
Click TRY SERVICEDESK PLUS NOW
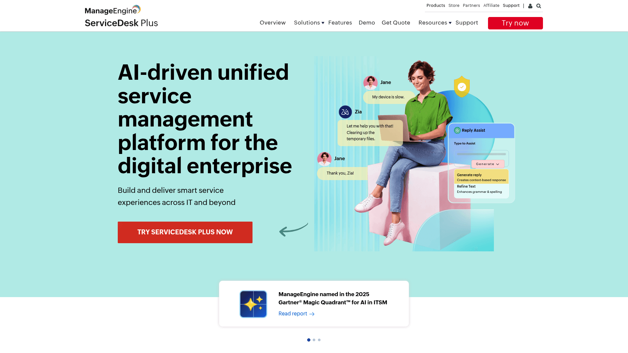click(x=185, y=232)
